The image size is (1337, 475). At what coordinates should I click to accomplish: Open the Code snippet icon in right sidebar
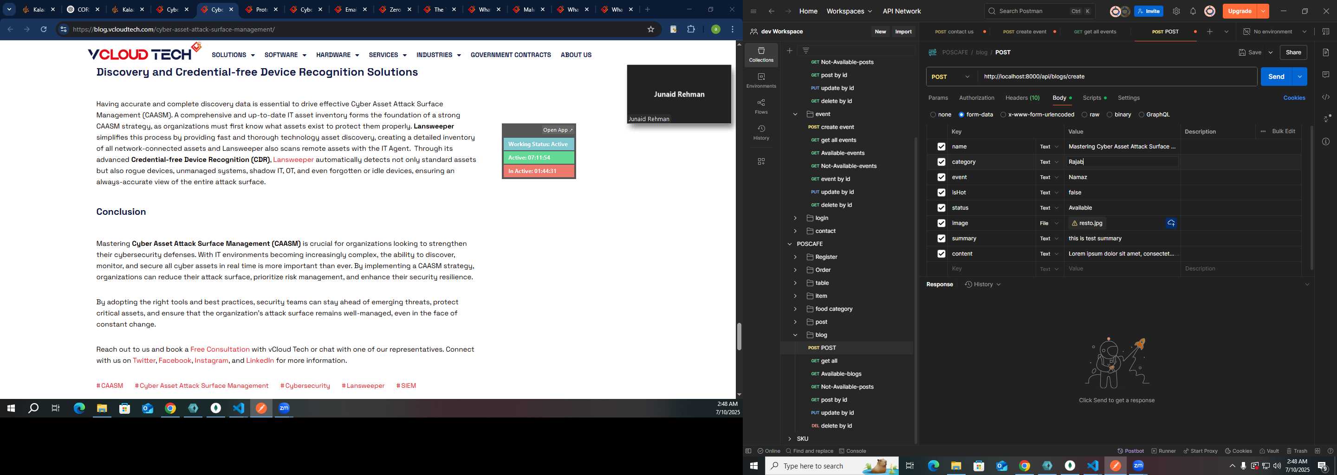coord(1325,97)
